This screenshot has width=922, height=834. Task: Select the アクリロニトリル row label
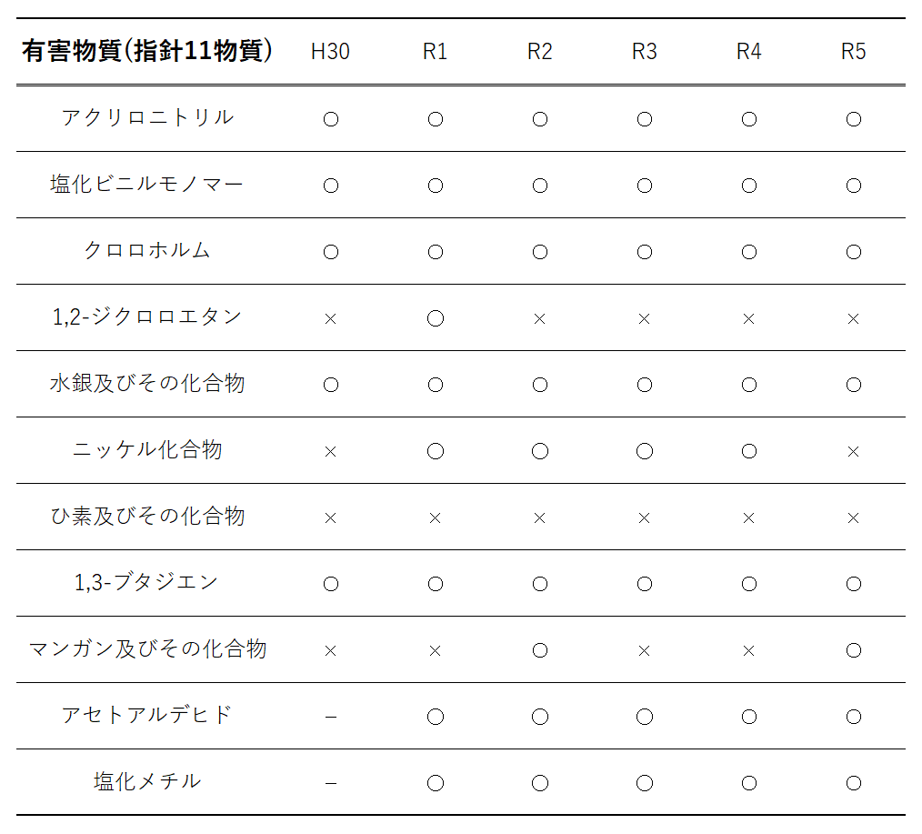147,117
